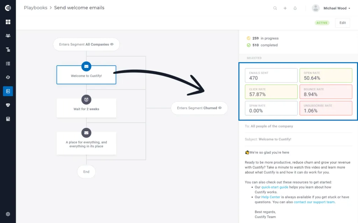The image size is (358, 223).
Task: Select the 'Wait for 2 weeks' step
Action: [86, 108]
